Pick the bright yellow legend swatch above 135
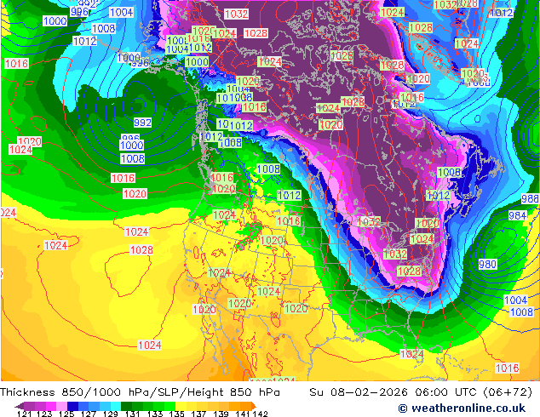 pyautogui.click(x=181, y=406)
